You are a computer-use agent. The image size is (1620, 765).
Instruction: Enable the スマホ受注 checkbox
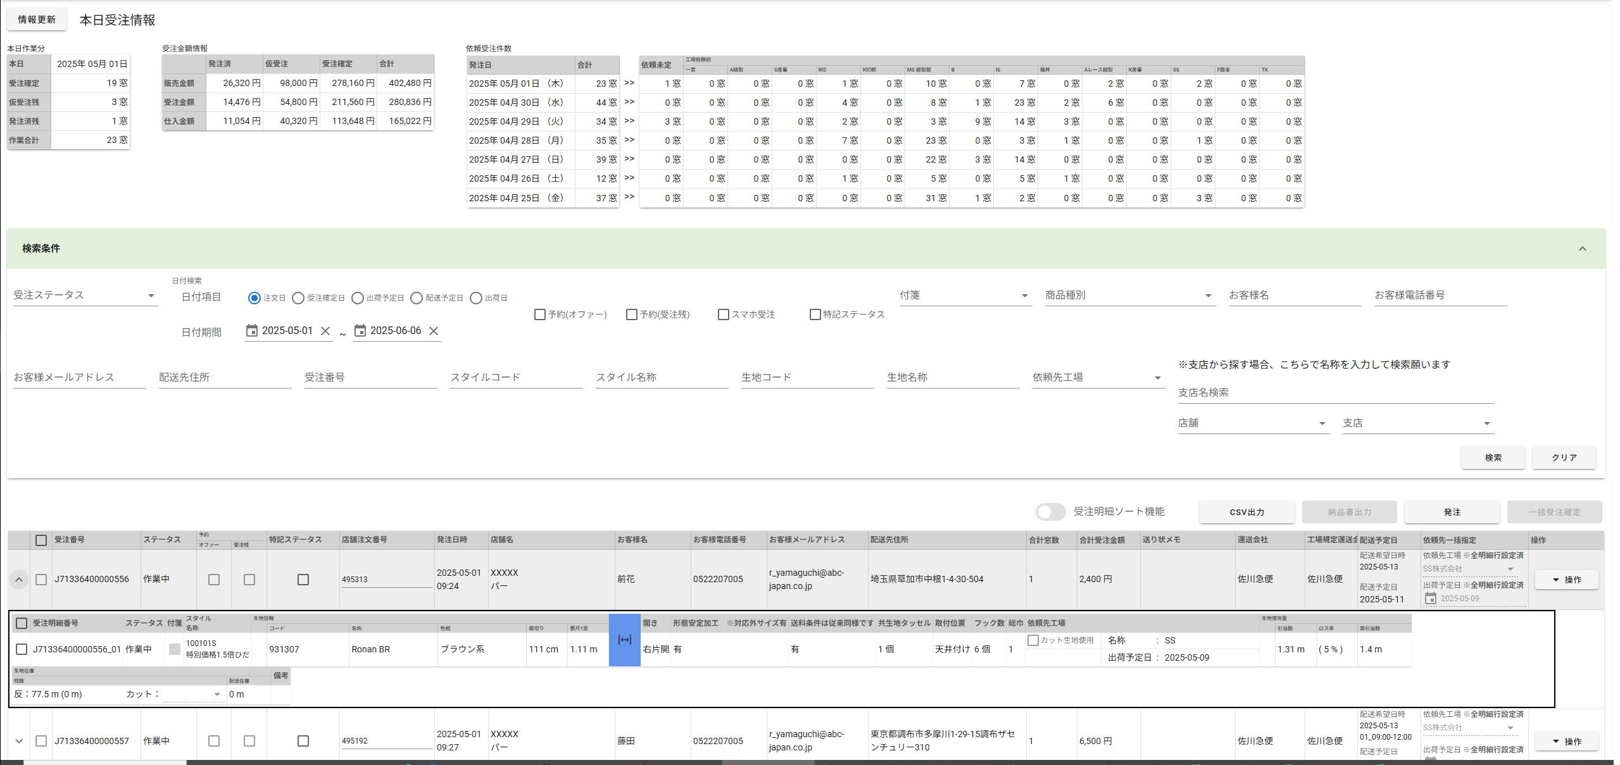[x=724, y=314]
